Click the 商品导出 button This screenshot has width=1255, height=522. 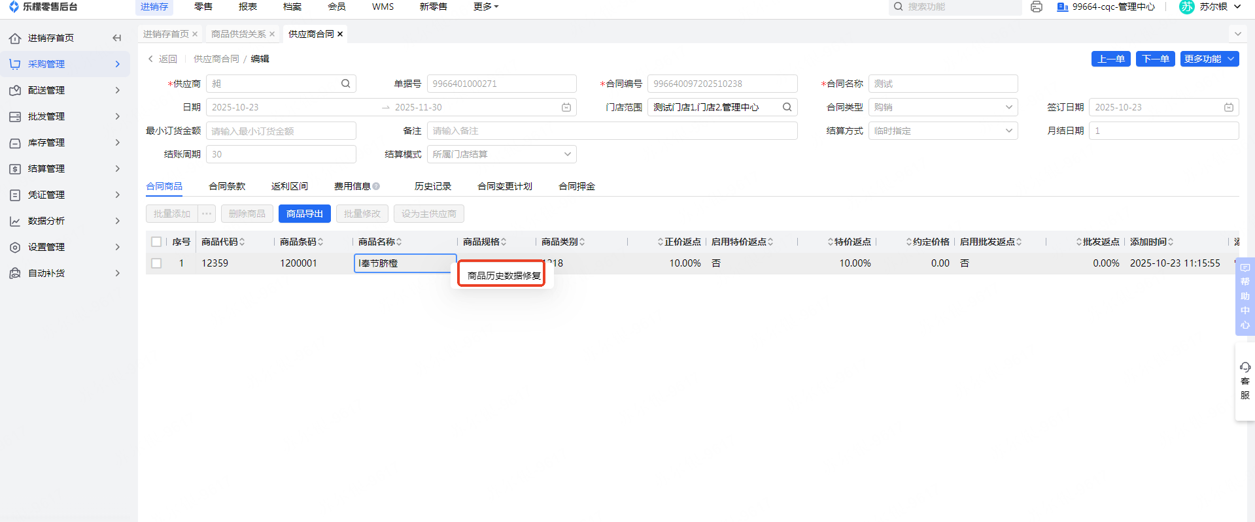[x=305, y=214]
